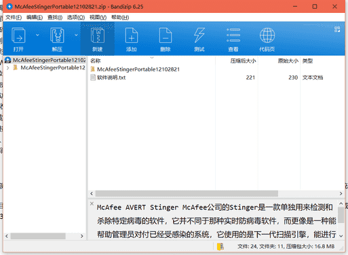Click the tree panel horizontal scrollbar thumb
Viewport: 348px width, 255px height.
tap(38, 236)
